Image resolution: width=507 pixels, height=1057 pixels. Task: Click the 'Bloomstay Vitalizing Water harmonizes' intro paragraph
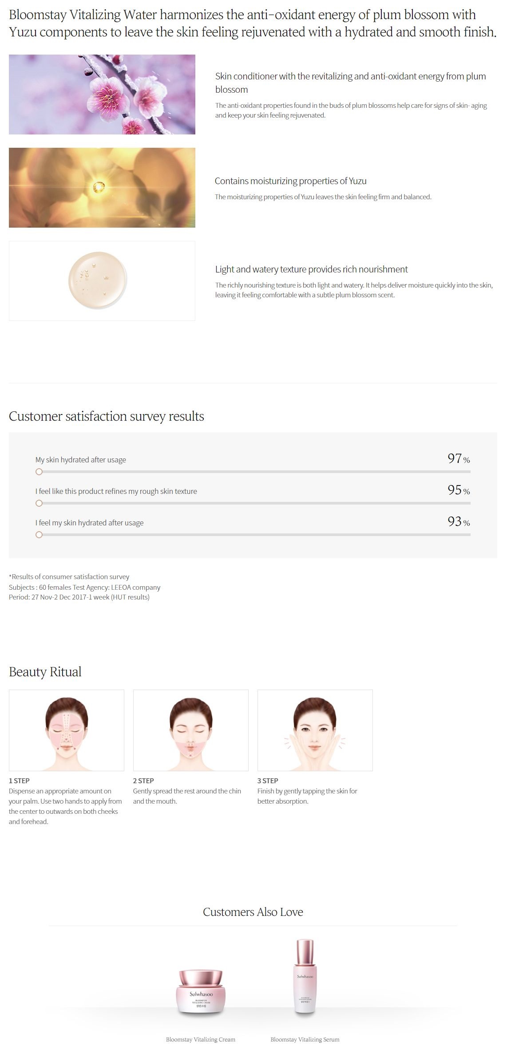(253, 24)
